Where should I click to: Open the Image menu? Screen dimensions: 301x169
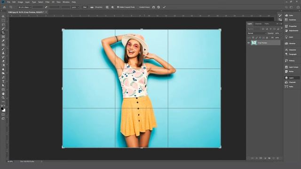tap(20, 2)
